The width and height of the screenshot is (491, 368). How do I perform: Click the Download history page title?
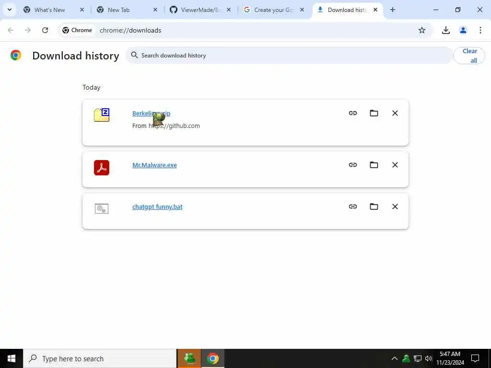coord(76,56)
